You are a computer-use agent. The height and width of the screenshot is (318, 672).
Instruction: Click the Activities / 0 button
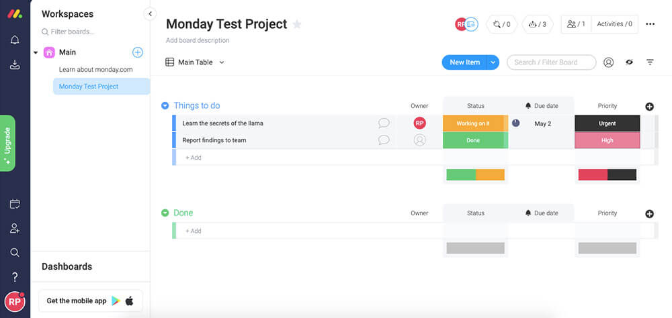click(x=615, y=24)
